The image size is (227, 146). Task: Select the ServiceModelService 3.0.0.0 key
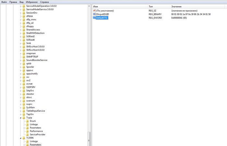[40, 9]
